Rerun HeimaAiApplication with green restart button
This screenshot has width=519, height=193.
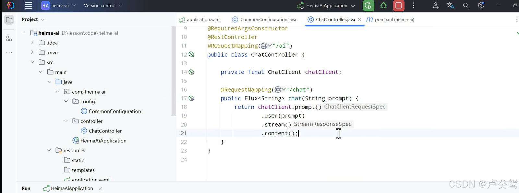[x=368, y=6]
